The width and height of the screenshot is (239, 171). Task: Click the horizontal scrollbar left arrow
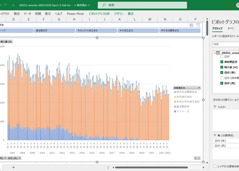click(x=113, y=167)
